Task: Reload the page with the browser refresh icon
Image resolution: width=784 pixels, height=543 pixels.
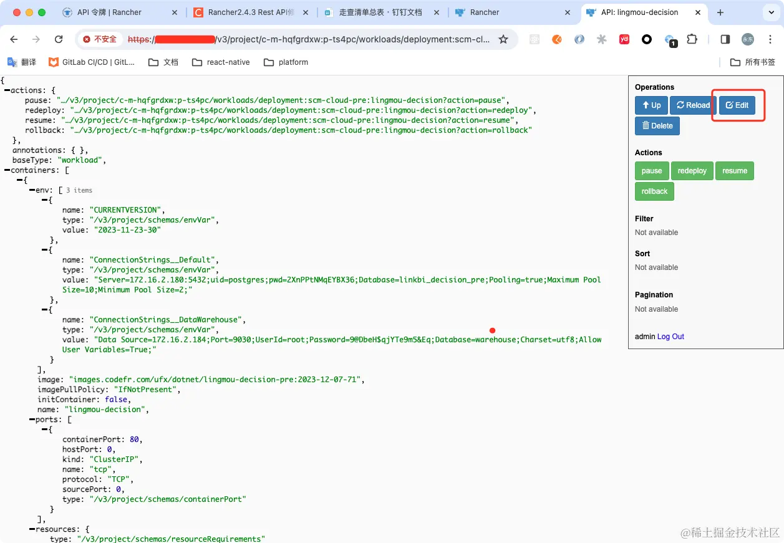Action: coord(59,39)
